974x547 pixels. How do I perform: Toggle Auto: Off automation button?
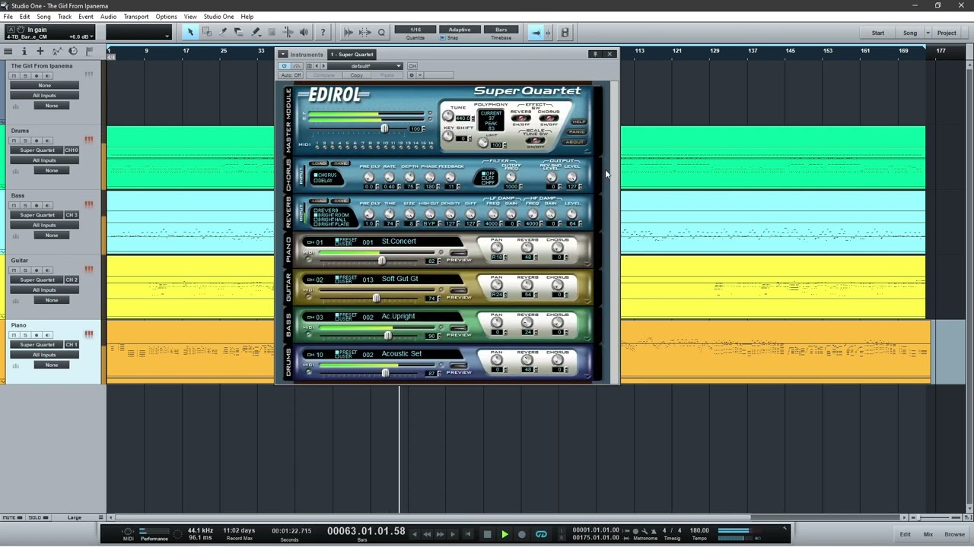[291, 75]
